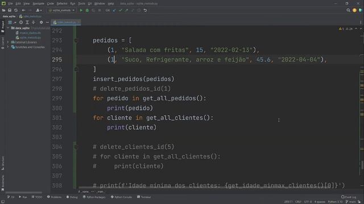Image resolution: width=364 pixels, height=204 pixels.
Task: Open the Navigate menu
Action: [38, 4]
